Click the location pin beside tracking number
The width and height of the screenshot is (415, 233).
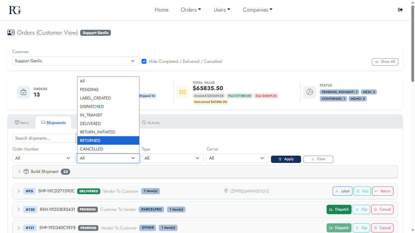tap(226, 191)
